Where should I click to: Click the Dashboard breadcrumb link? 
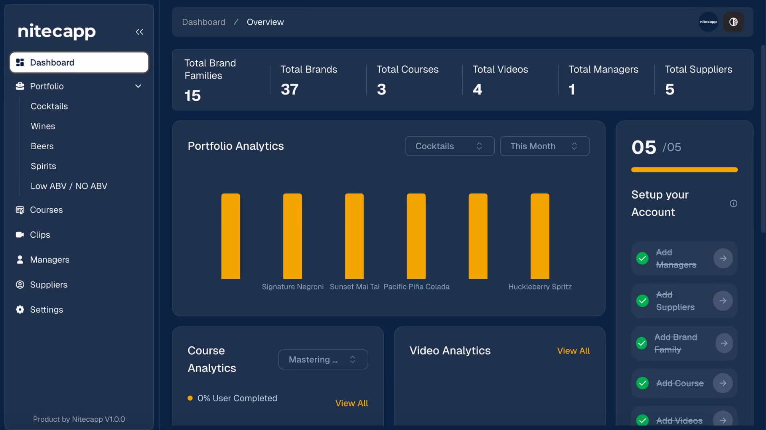pyautogui.click(x=203, y=22)
